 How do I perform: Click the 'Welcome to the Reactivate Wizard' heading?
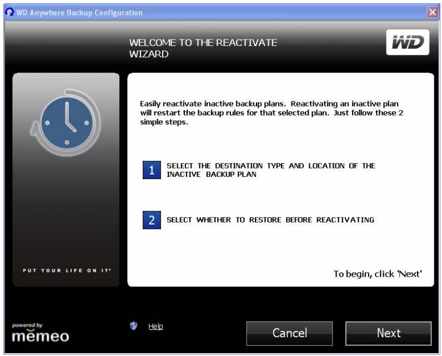coord(203,48)
